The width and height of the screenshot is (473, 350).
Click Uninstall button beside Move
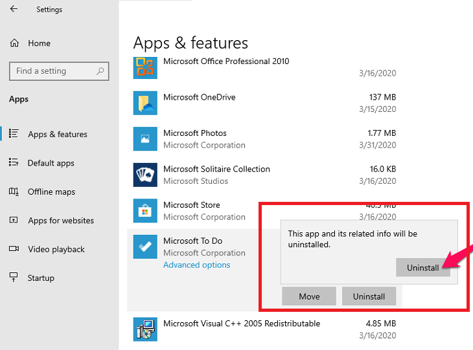pos(369,296)
